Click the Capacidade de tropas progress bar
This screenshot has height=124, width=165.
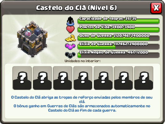tap(118, 21)
